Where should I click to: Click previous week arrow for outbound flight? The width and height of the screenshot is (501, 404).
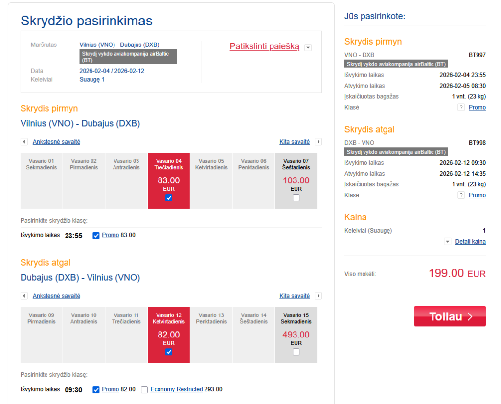[24, 142]
